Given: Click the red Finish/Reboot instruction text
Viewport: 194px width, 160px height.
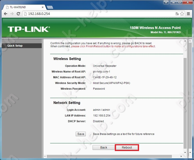Looking at the screenshot, I should click(x=113, y=47).
